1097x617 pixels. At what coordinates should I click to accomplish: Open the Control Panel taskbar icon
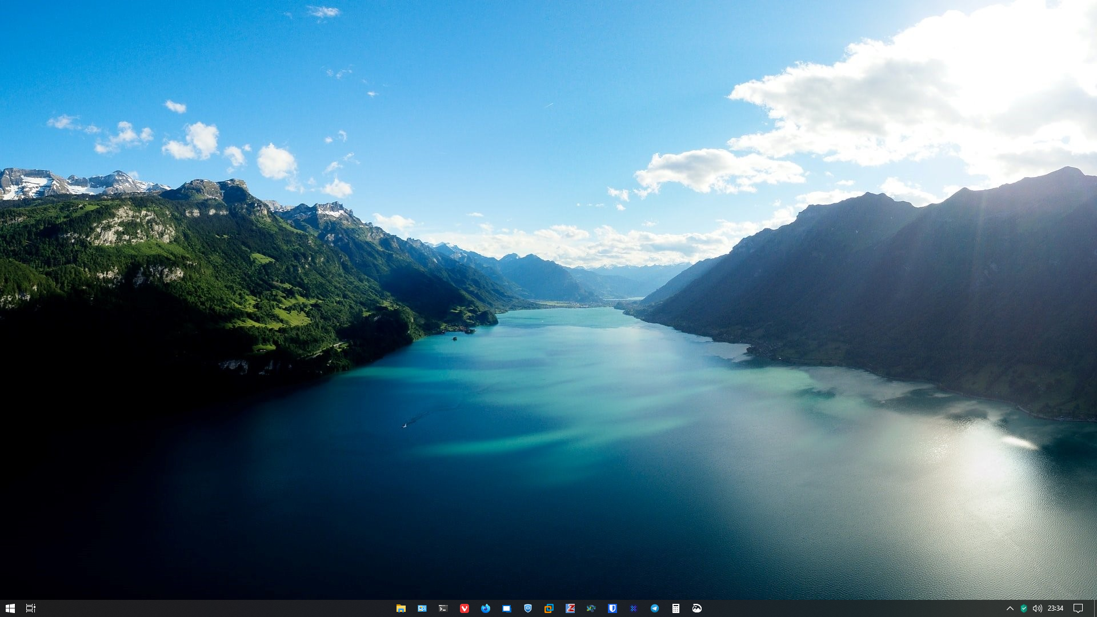tap(422, 608)
